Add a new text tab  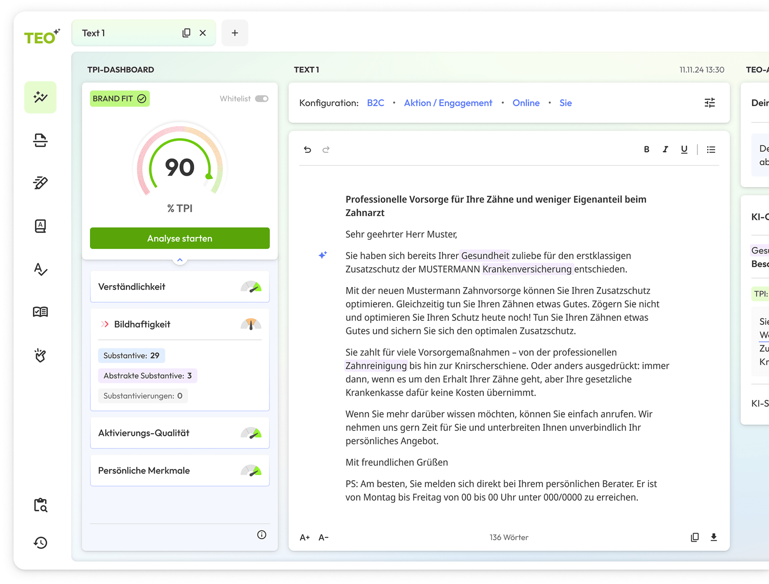[x=235, y=33]
